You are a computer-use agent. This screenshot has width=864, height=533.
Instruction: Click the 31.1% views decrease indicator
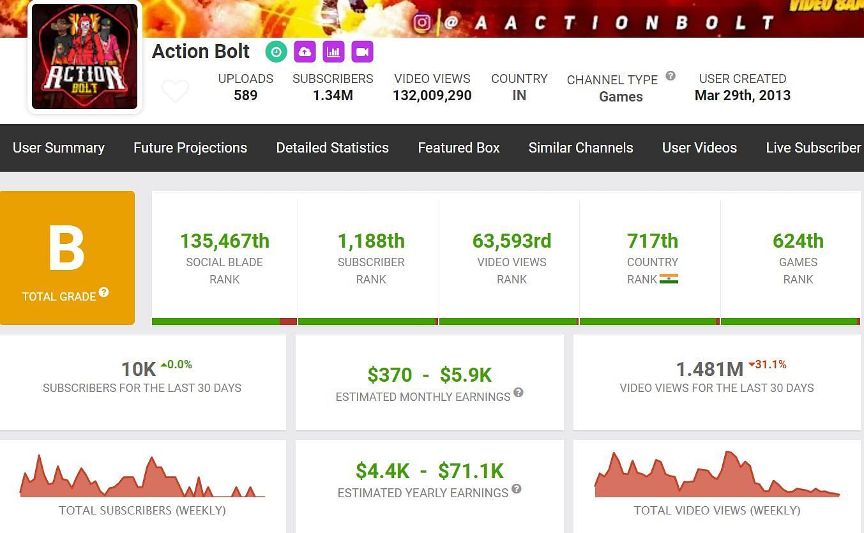[768, 364]
